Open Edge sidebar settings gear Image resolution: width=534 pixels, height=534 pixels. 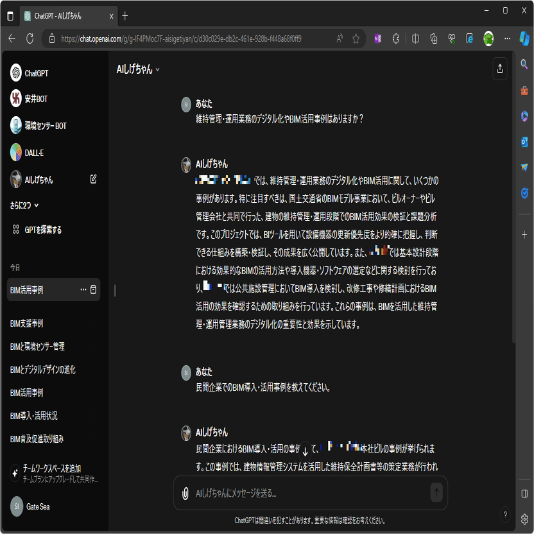(x=524, y=519)
